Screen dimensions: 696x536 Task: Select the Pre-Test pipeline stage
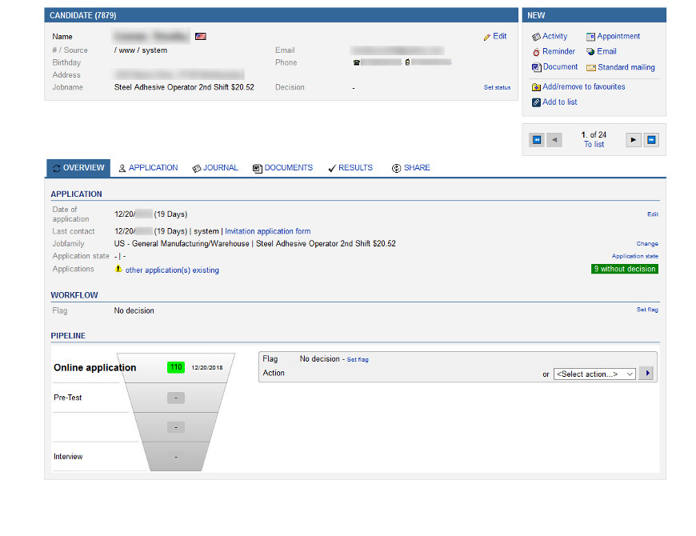coord(68,398)
